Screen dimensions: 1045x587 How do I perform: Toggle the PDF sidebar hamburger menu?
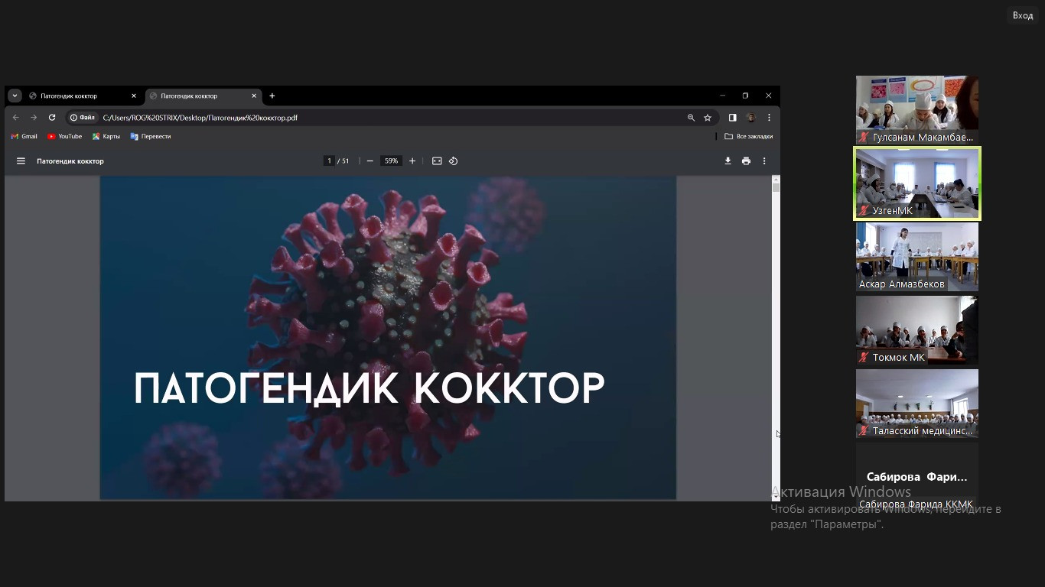21,161
